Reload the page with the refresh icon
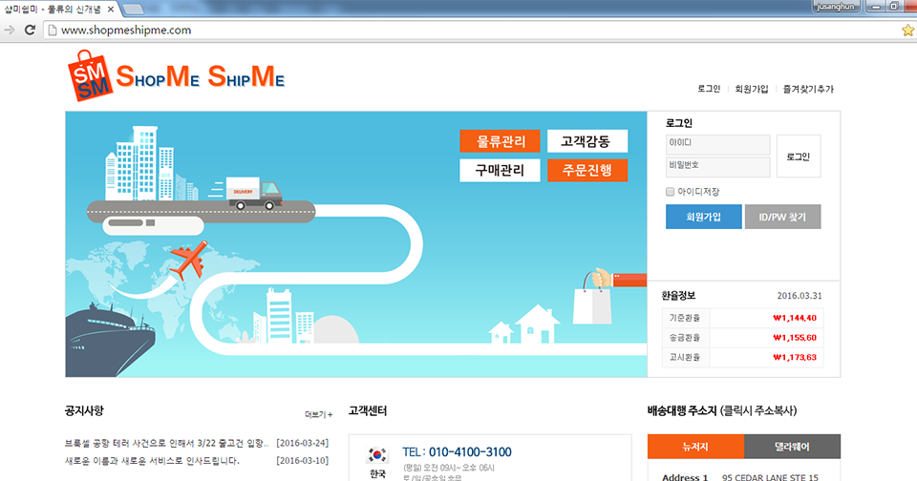The height and width of the screenshot is (481, 917). click(x=30, y=30)
